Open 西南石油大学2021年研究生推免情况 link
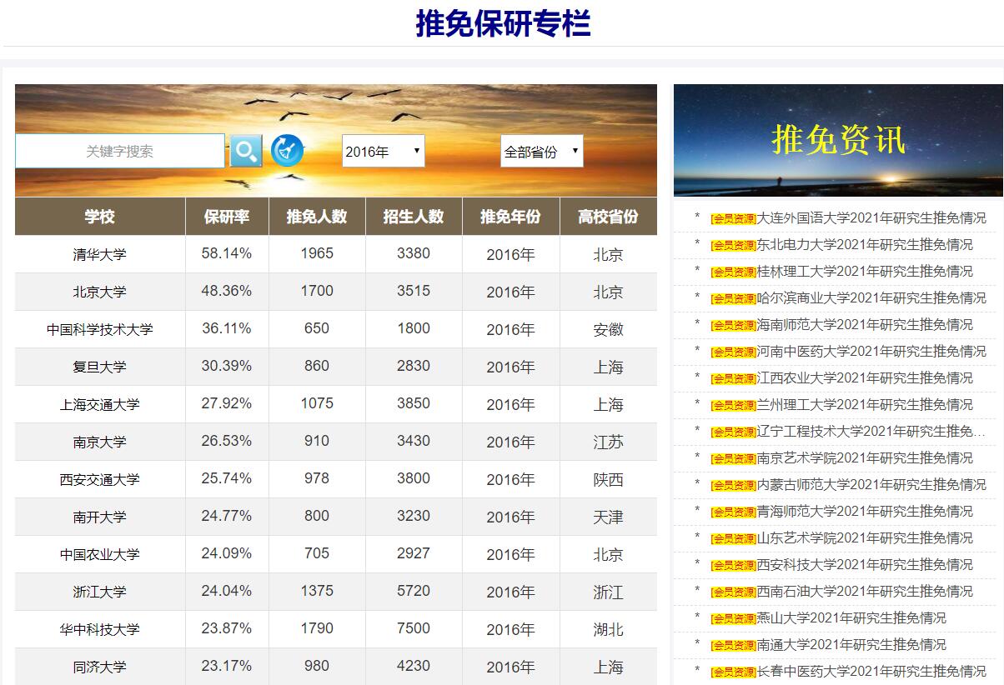This screenshot has height=685, width=1004. [864, 592]
